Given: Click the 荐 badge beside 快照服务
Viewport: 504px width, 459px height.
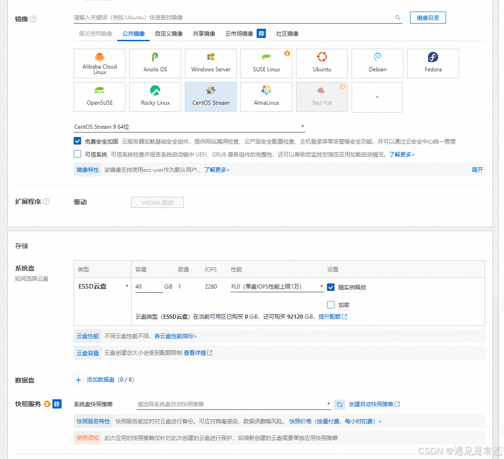Looking at the screenshot, I should 57,404.
